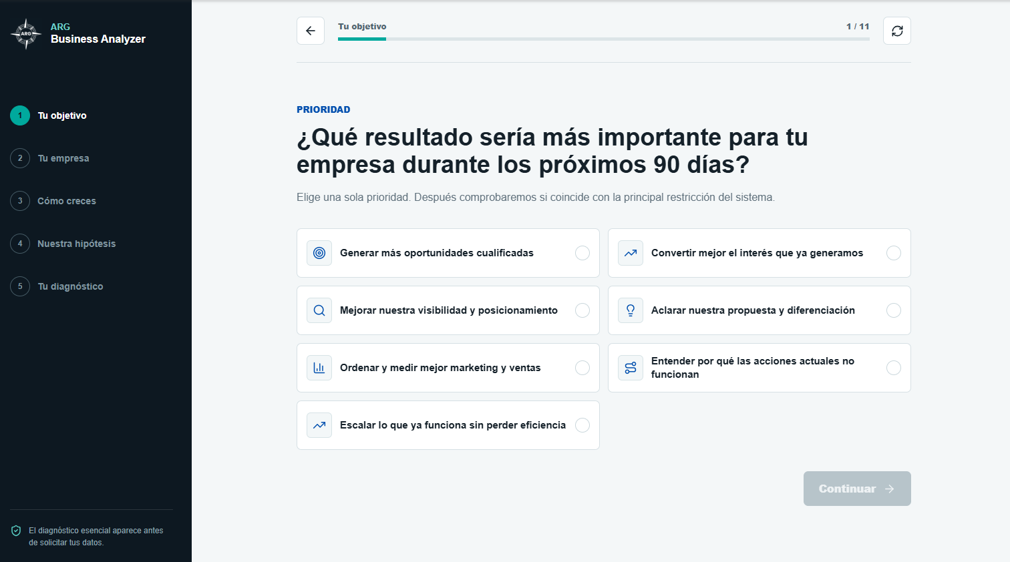1010x562 pixels.
Task: Click bar chart icon on Ordenar y medir
Action: tap(319, 368)
